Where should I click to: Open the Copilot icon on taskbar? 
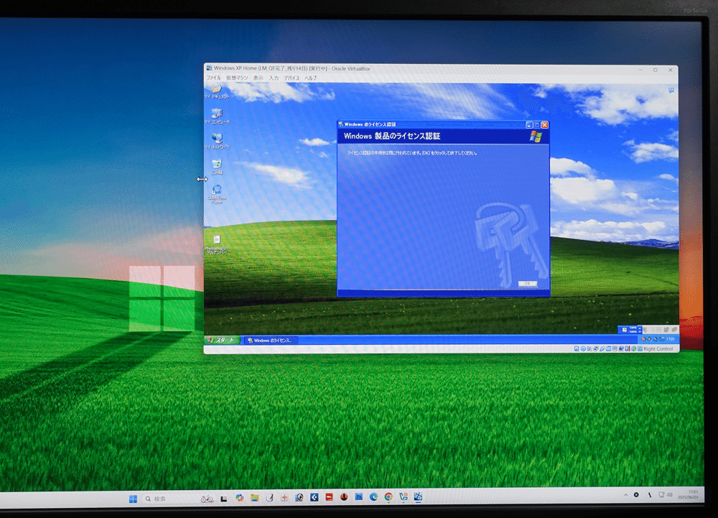[x=240, y=498]
